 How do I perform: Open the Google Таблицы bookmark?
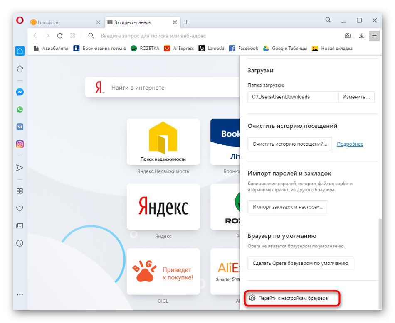[x=285, y=48]
